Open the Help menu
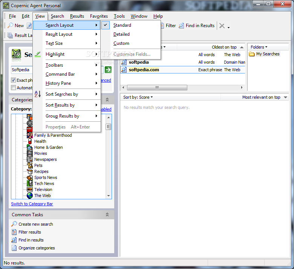This screenshot has width=294, height=269. click(158, 16)
